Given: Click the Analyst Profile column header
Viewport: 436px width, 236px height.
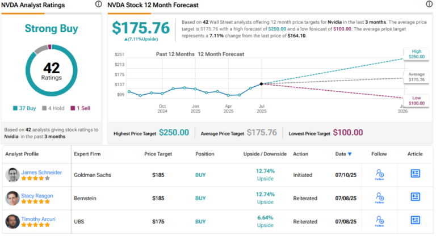Looking at the screenshot, I should pos(22,154).
